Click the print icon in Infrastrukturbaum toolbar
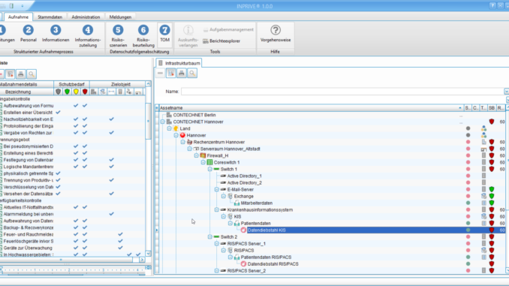Image resolution: width=509 pixels, height=286 pixels. (182, 74)
